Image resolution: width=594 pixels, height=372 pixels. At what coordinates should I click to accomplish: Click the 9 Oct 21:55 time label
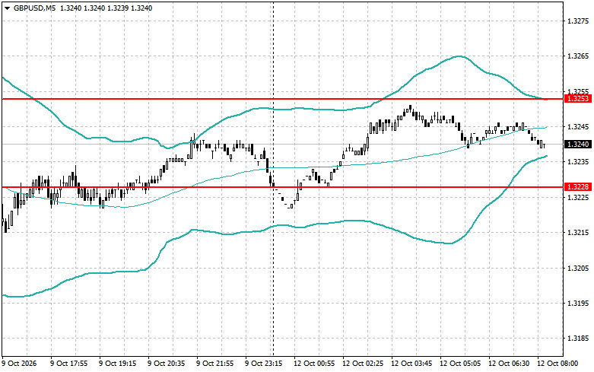coord(214,364)
